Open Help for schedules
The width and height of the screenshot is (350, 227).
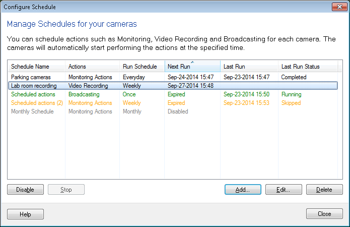tap(25, 214)
